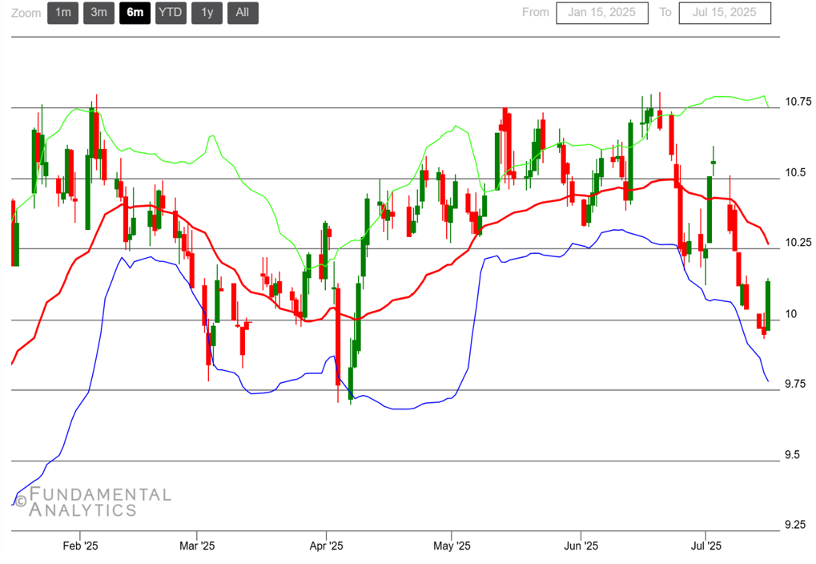Click the Jul '25 x-axis label
The height and width of the screenshot is (564, 816).
point(705,546)
